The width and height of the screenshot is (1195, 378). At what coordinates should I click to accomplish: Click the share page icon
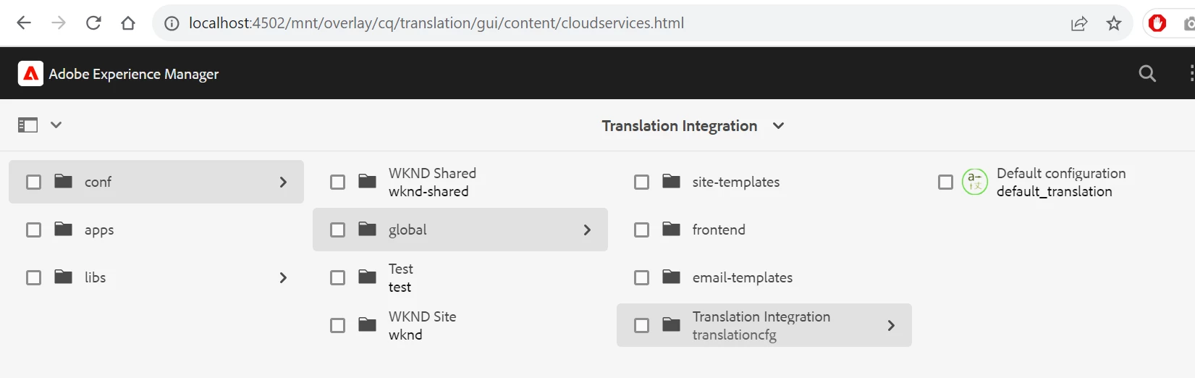point(1079,23)
